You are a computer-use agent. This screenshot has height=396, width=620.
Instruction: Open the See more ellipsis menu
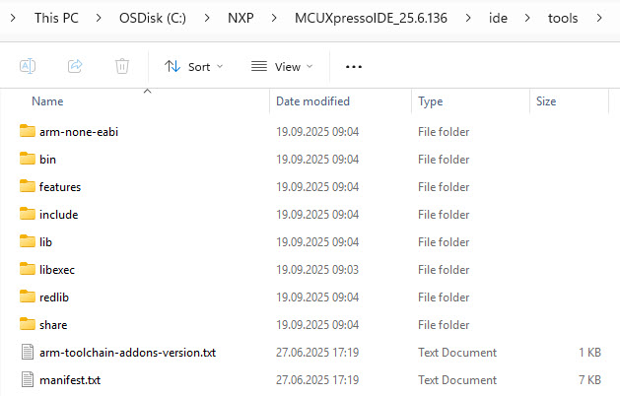354,66
